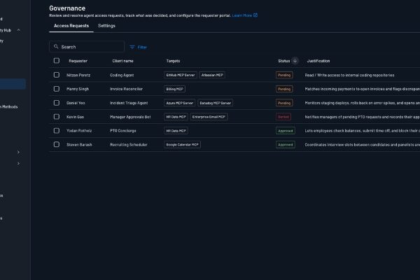The height and width of the screenshot is (280, 420).
Task: Click the Governance page title
Action: coord(67,8)
